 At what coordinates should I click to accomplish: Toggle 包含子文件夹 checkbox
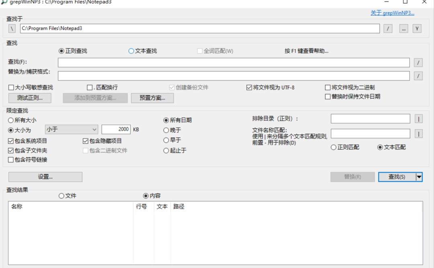[x=11, y=150]
